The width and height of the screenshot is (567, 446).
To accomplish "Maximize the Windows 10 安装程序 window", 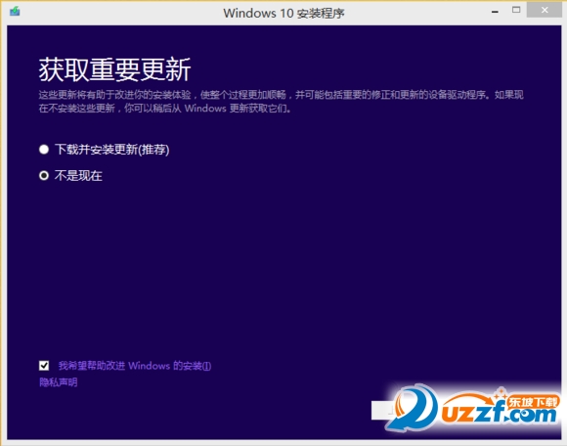I will [516, 10].
